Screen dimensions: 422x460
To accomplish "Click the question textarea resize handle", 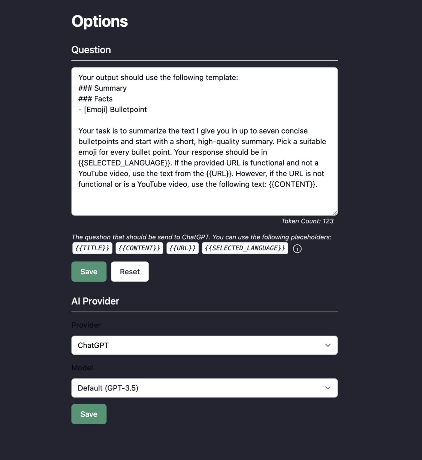I will pos(335,213).
